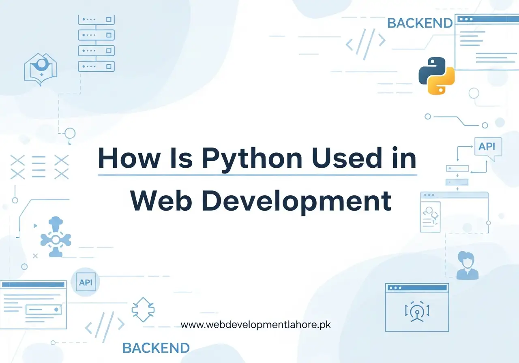Expand the second flowchart box on the right
519x363 pixels.
457,182
